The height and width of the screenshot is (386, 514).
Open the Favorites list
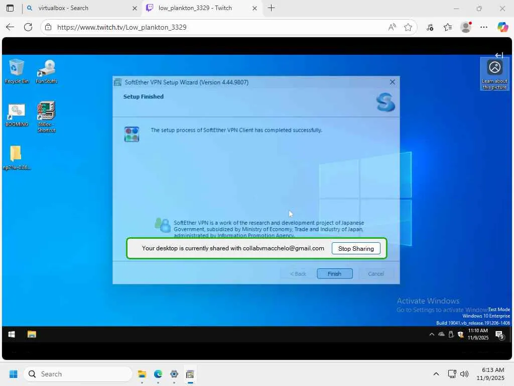(448, 27)
